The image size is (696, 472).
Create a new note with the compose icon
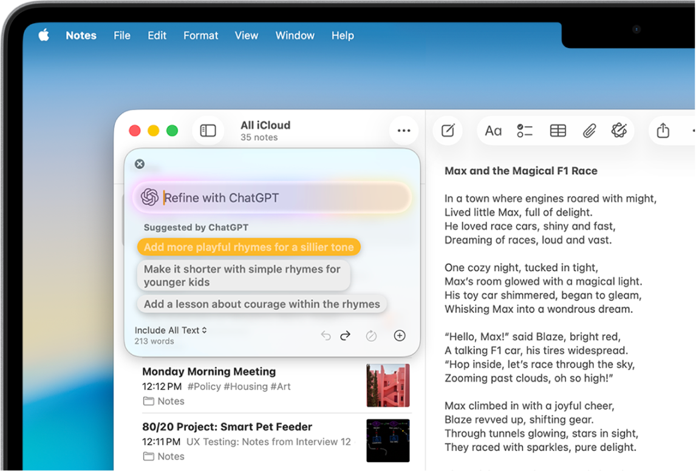[448, 130]
